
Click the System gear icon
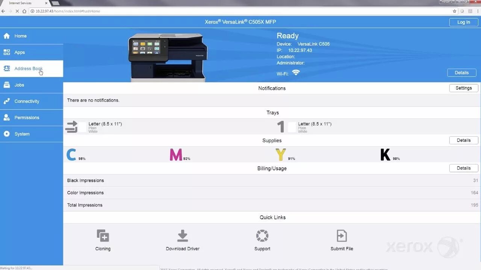point(6,134)
